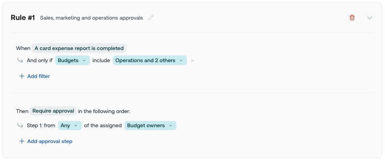Click the chevron inside Budget owners chip
This screenshot has width=385, height=161.
click(x=171, y=126)
